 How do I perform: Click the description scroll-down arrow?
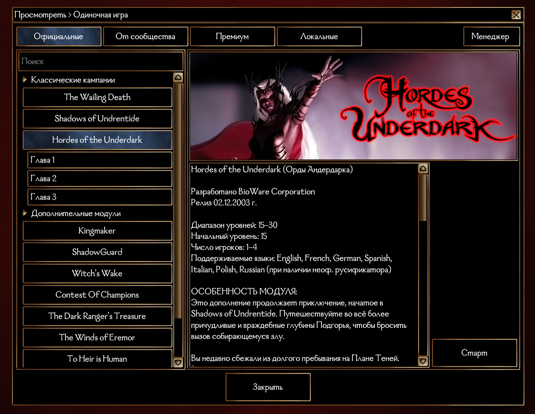[423, 361]
